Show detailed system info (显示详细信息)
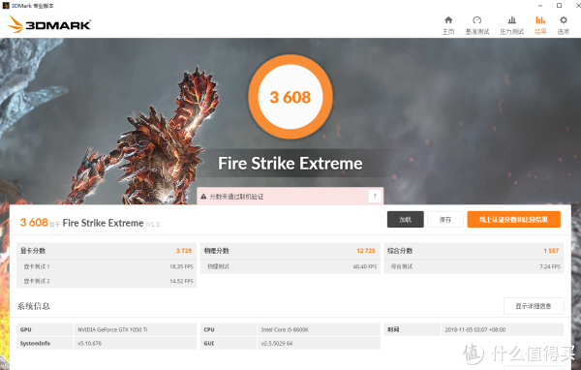Image resolution: width=581 pixels, height=370 pixels. tap(534, 306)
